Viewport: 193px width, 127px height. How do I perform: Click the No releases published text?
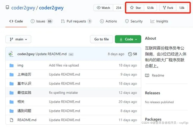pos(159,102)
